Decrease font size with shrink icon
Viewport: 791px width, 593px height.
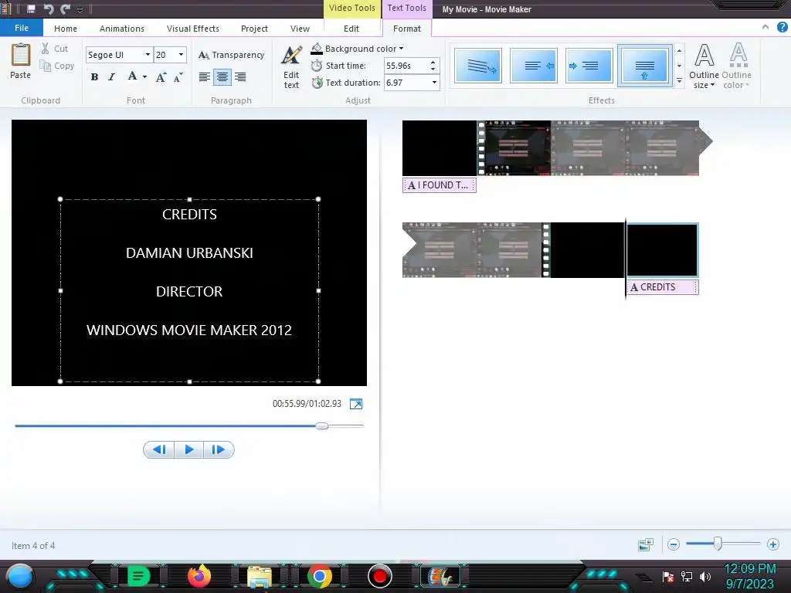[x=178, y=77]
